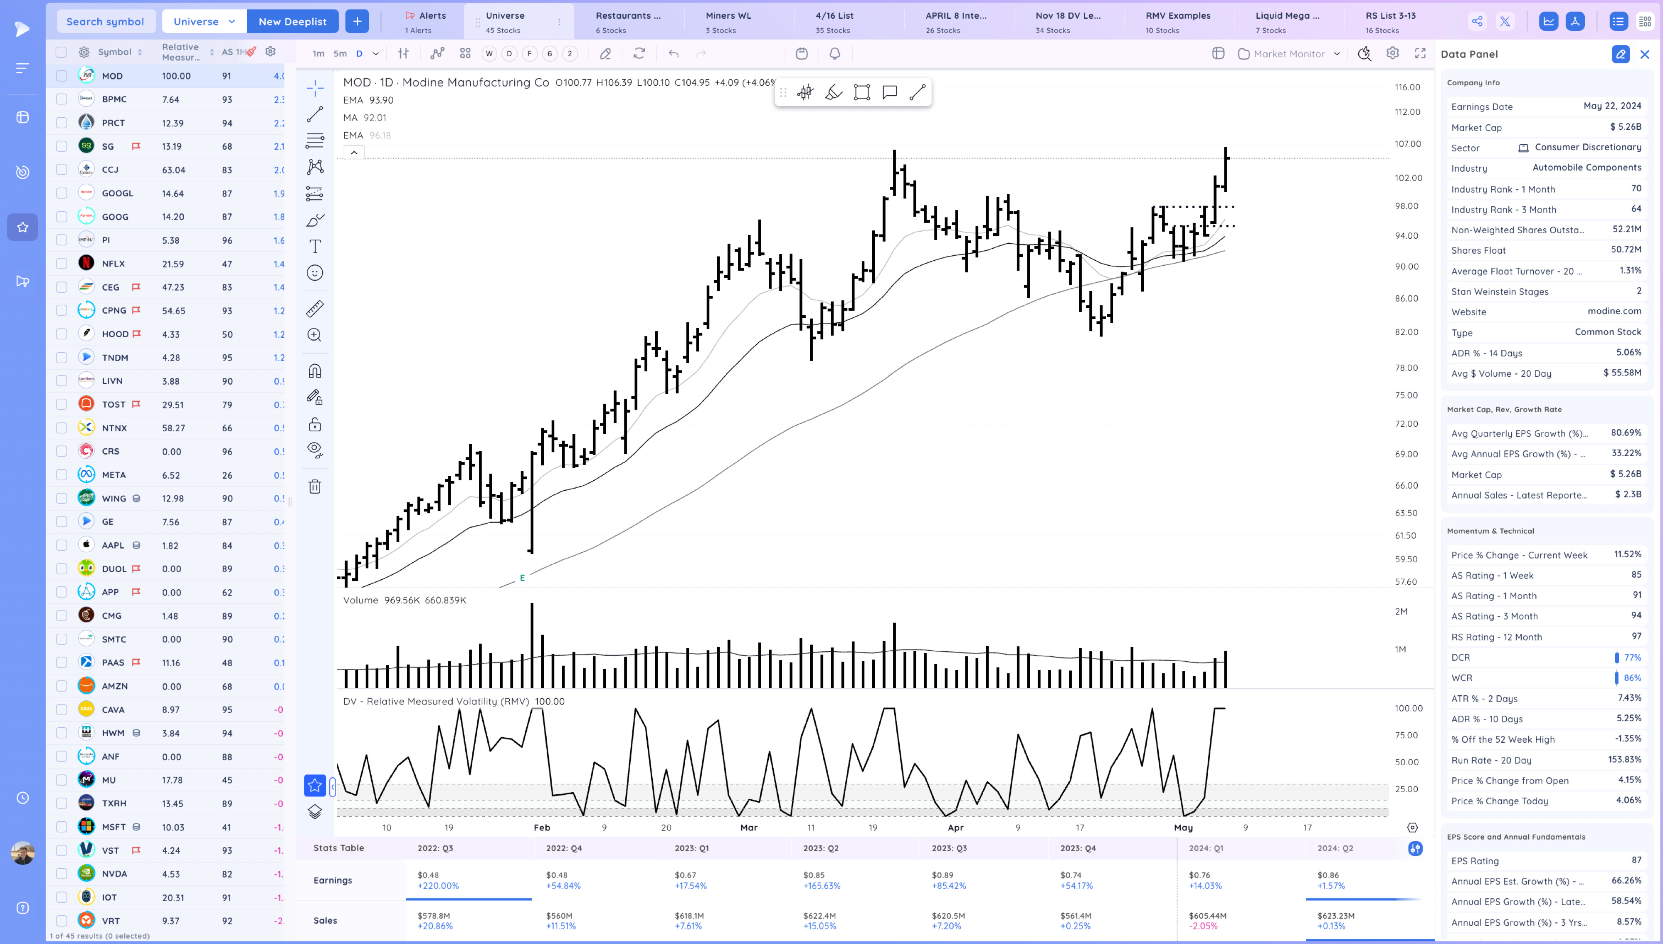1663x944 pixels.
Task: Enter fullscreen chart mode
Action: point(1420,54)
